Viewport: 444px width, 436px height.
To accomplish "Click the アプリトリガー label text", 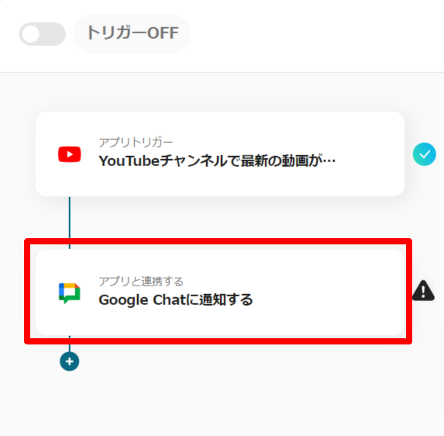I will click(x=136, y=142).
